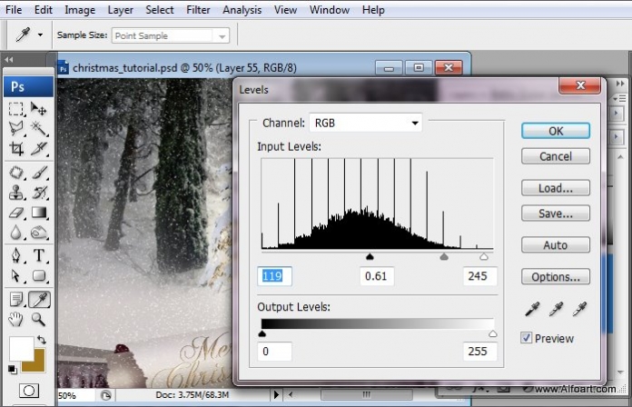This screenshot has width=632, height=407.
Task: Open the right panel options menu
Action: coord(619,98)
